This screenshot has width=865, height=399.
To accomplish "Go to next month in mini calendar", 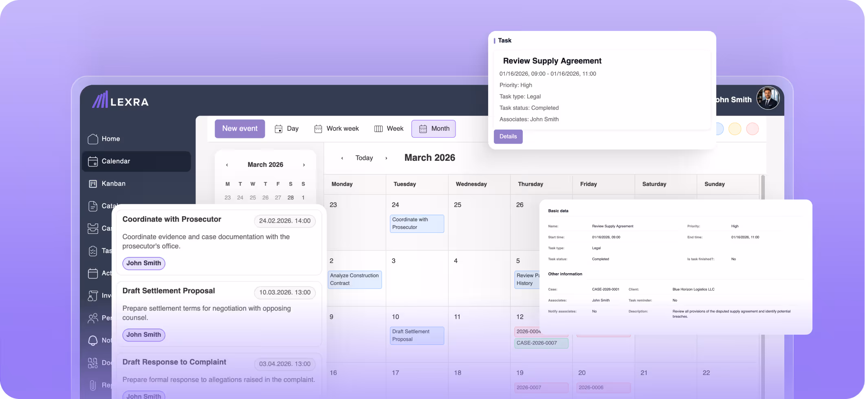I will [x=304, y=165].
